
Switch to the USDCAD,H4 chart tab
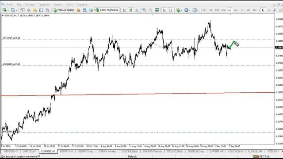click(x=235, y=151)
